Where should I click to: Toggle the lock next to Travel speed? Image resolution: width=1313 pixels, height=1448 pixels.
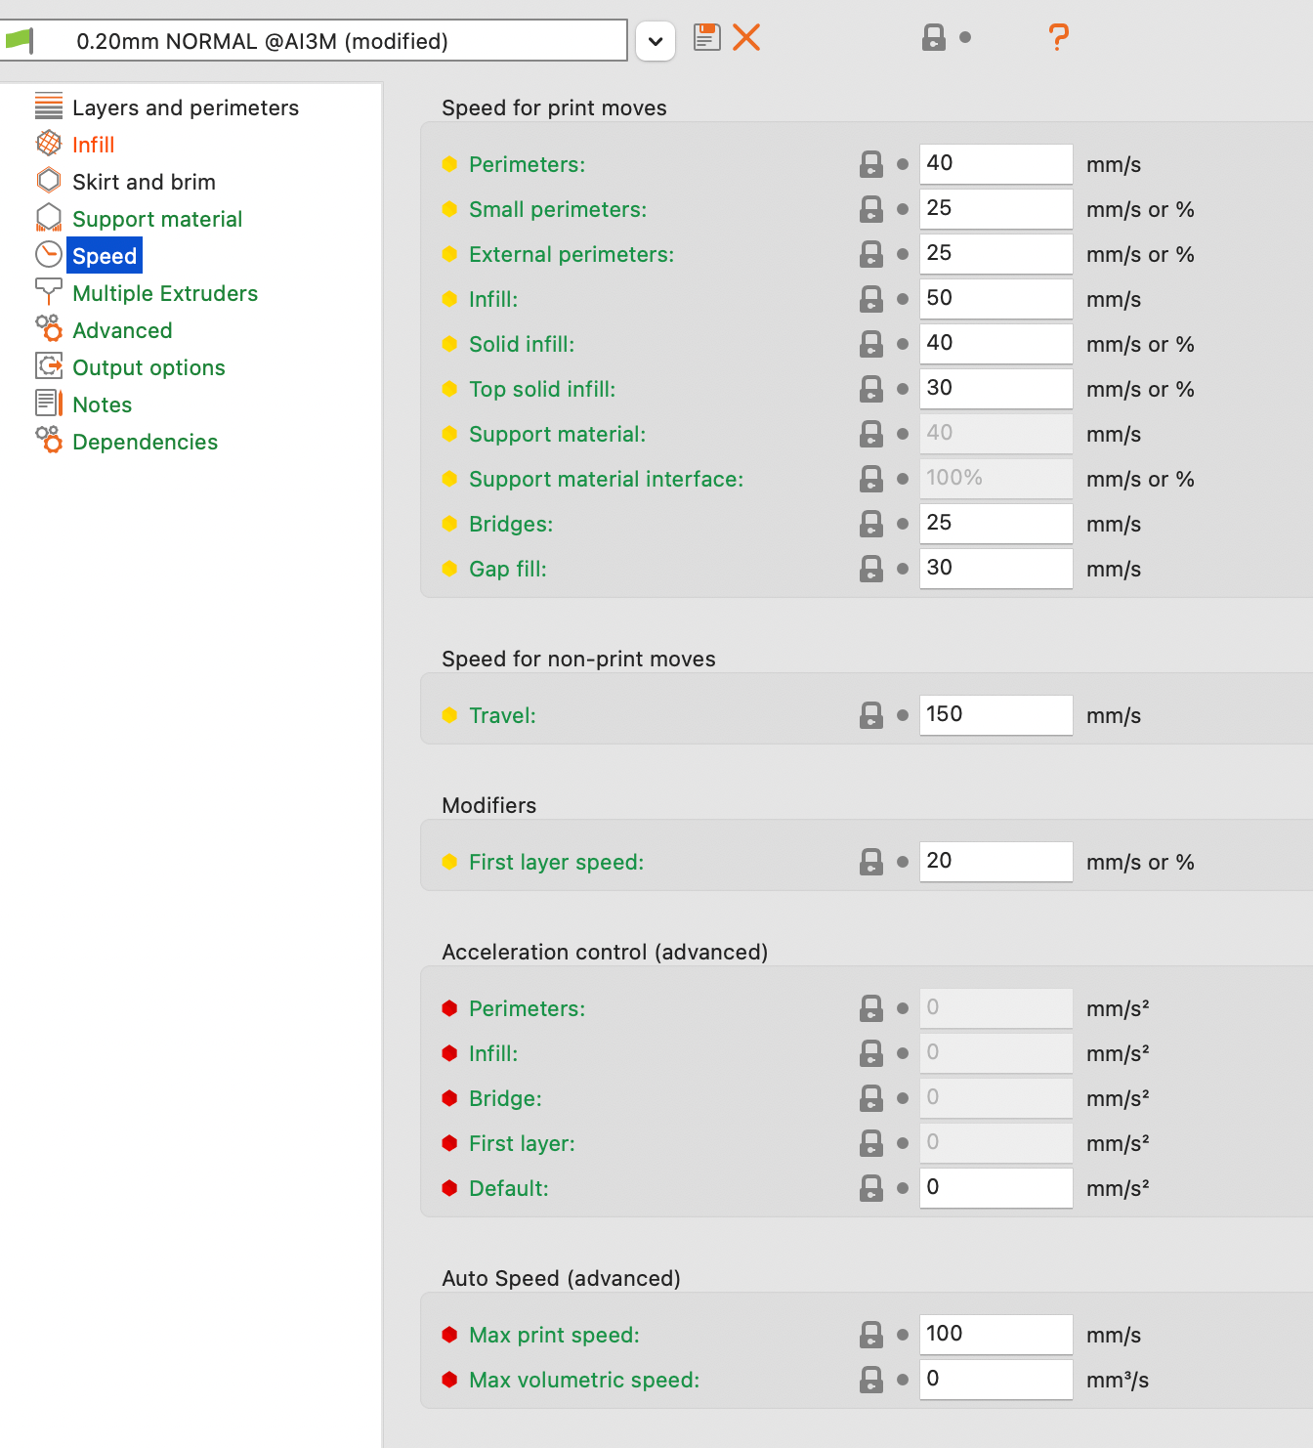(871, 715)
